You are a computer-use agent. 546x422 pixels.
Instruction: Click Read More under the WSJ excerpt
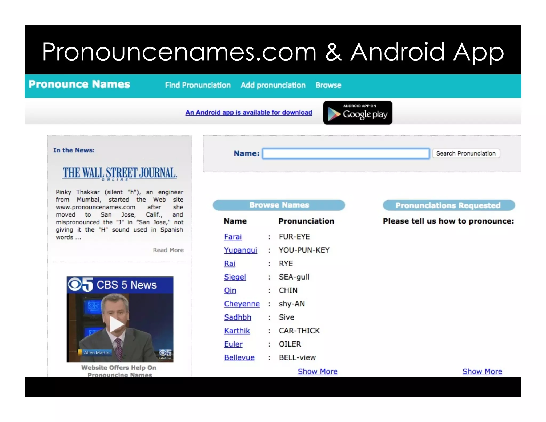(168, 250)
